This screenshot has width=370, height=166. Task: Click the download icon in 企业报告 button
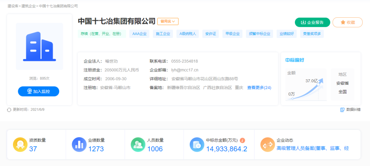pos(303,23)
